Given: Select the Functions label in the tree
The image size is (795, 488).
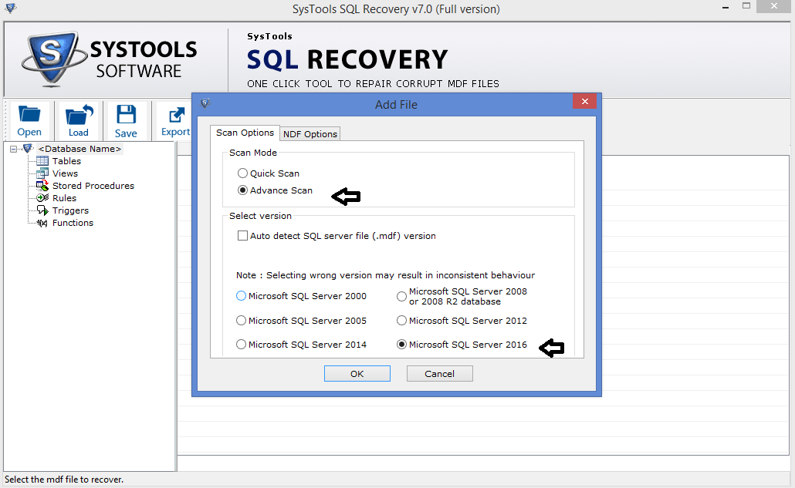Looking at the screenshot, I should (x=73, y=223).
